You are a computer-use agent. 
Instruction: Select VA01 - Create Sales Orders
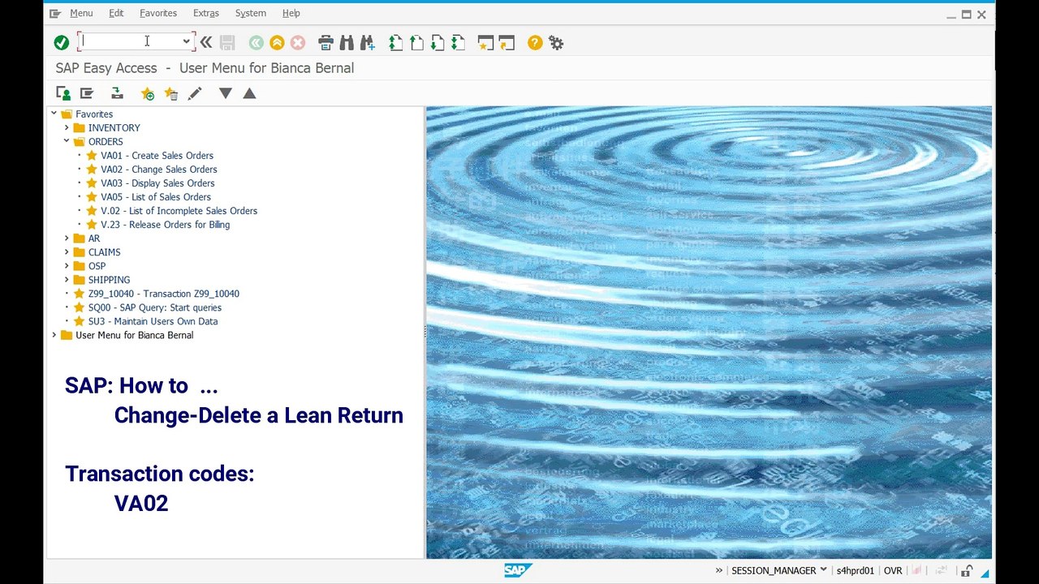click(x=157, y=156)
